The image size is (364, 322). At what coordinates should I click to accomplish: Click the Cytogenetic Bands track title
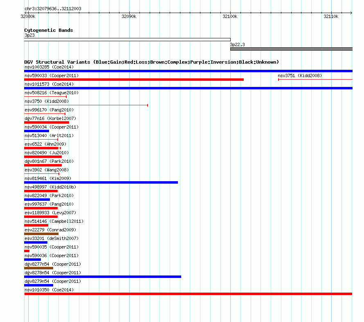click(x=49, y=30)
